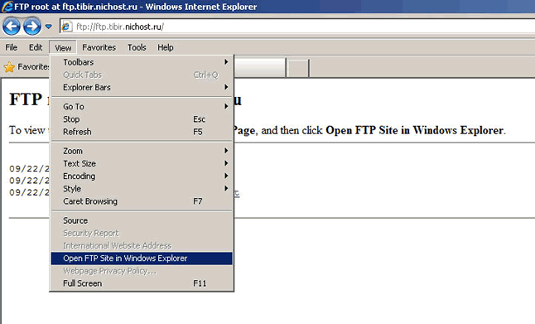The width and height of the screenshot is (535, 324).
Task: Choose Open FTP Site in Windows Explorer
Action: coord(142,259)
